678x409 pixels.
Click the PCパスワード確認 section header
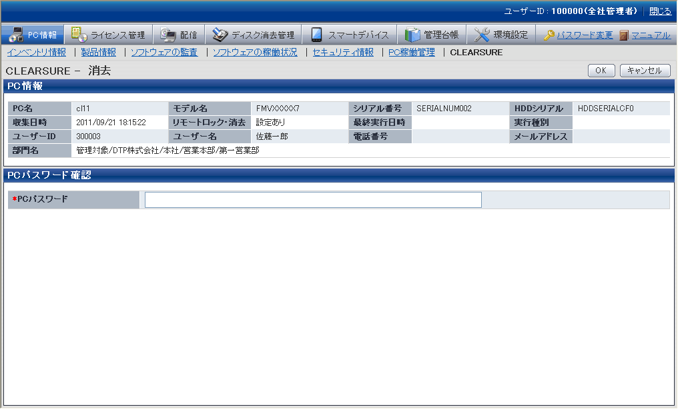[338, 175]
